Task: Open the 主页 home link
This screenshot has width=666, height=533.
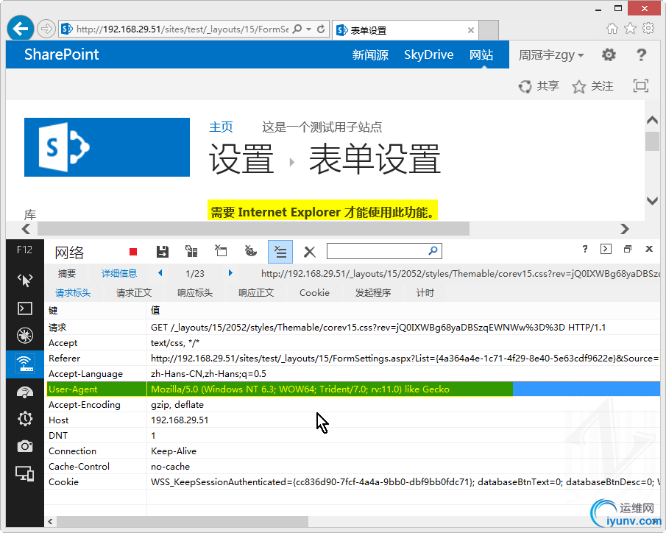Action: (x=221, y=127)
